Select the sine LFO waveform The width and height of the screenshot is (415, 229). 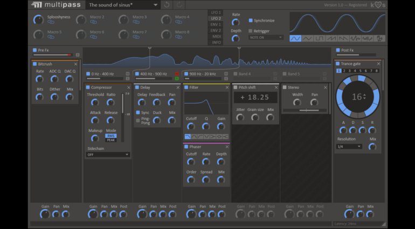pyautogui.click(x=295, y=39)
